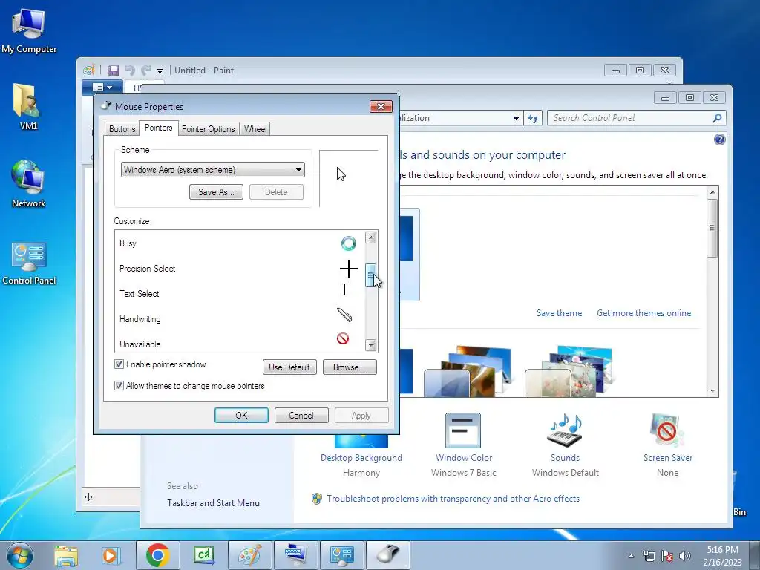Select the landscape theme thumbnail
760x570 pixels.
(468, 371)
